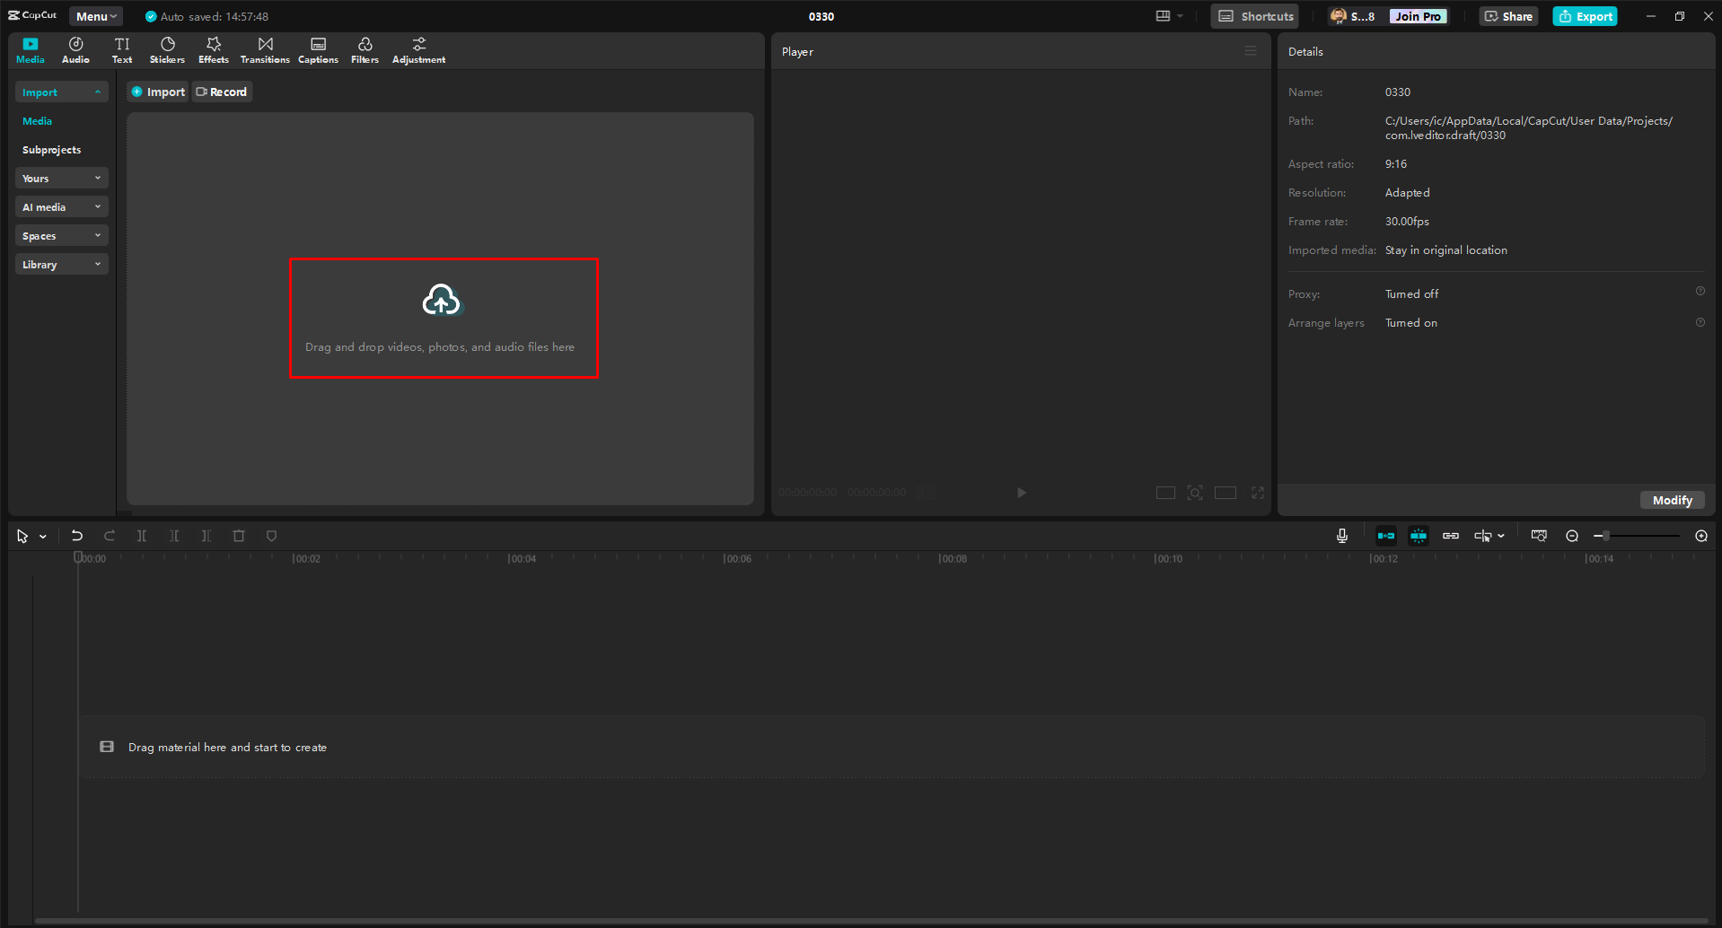Viewport: 1722px width, 928px height.
Task: Open the Player panel menu icon
Action: [x=1250, y=51]
